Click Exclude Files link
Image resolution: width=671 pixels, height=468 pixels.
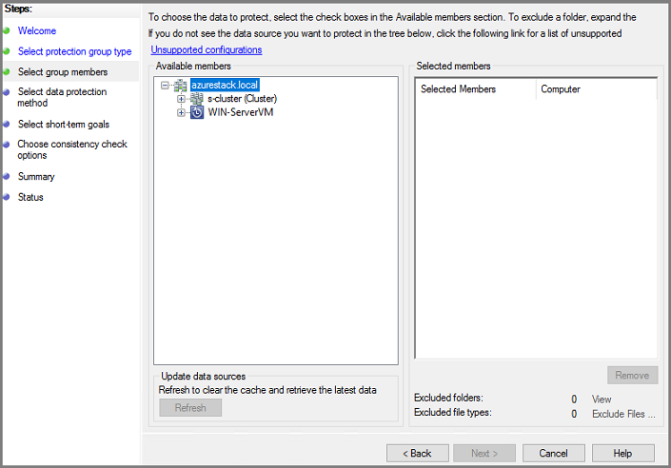[623, 414]
